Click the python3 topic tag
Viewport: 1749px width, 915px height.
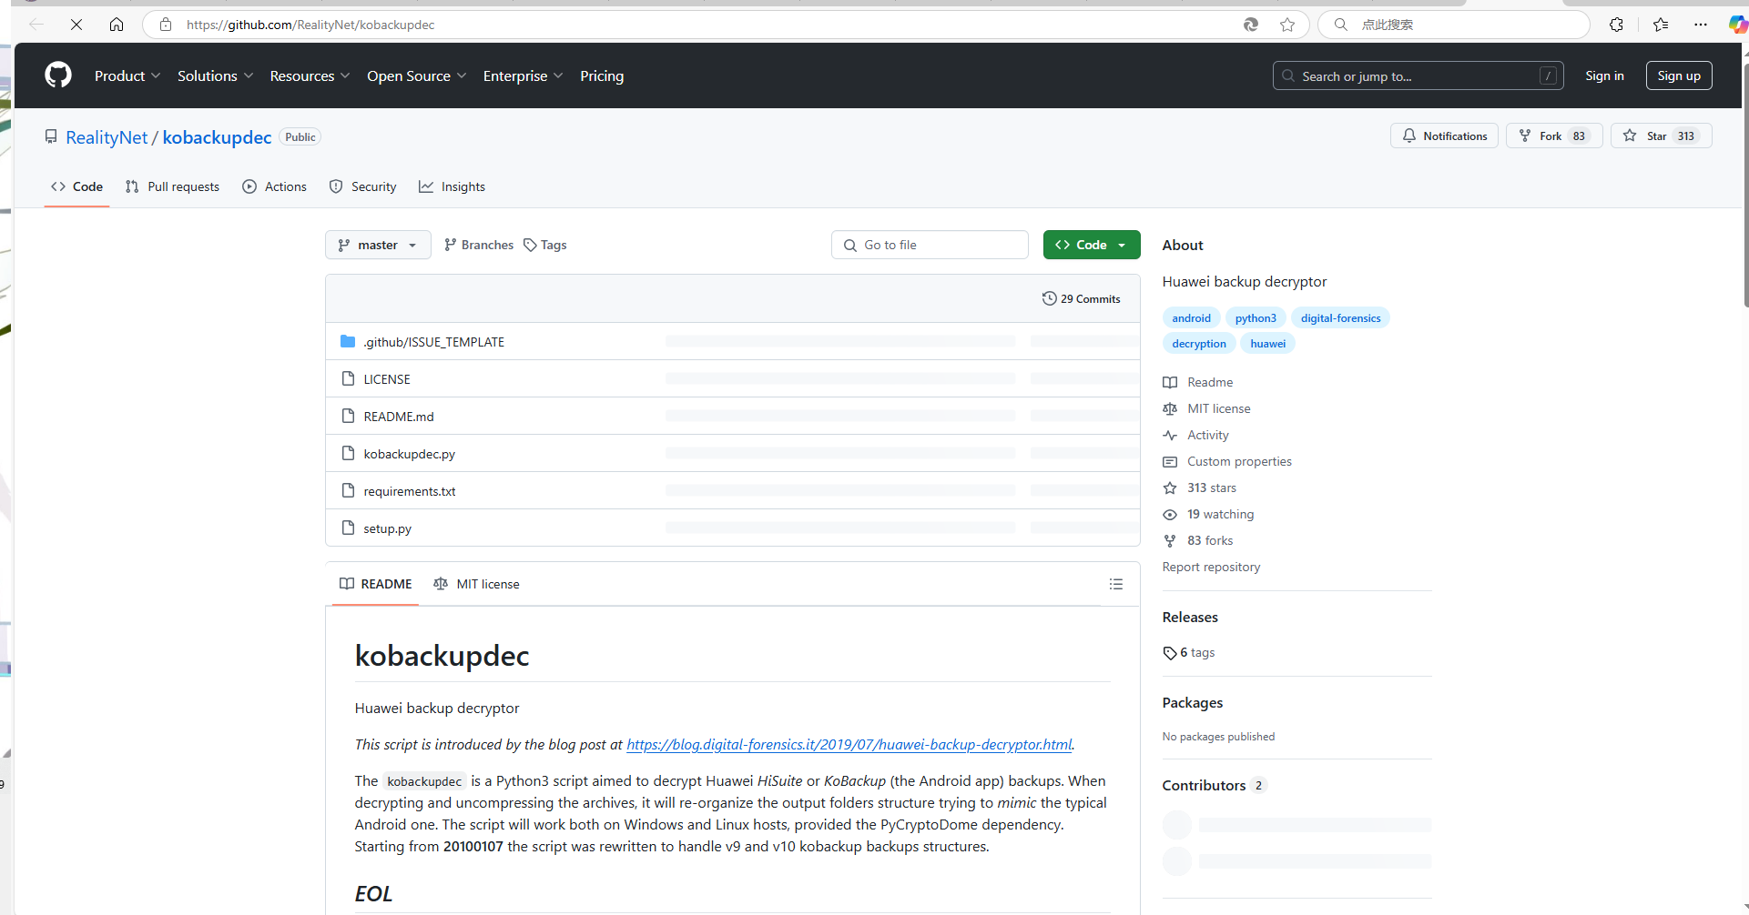tap(1256, 317)
